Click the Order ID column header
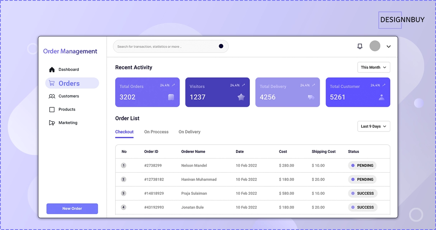This screenshot has width=436, height=230. click(x=151, y=152)
